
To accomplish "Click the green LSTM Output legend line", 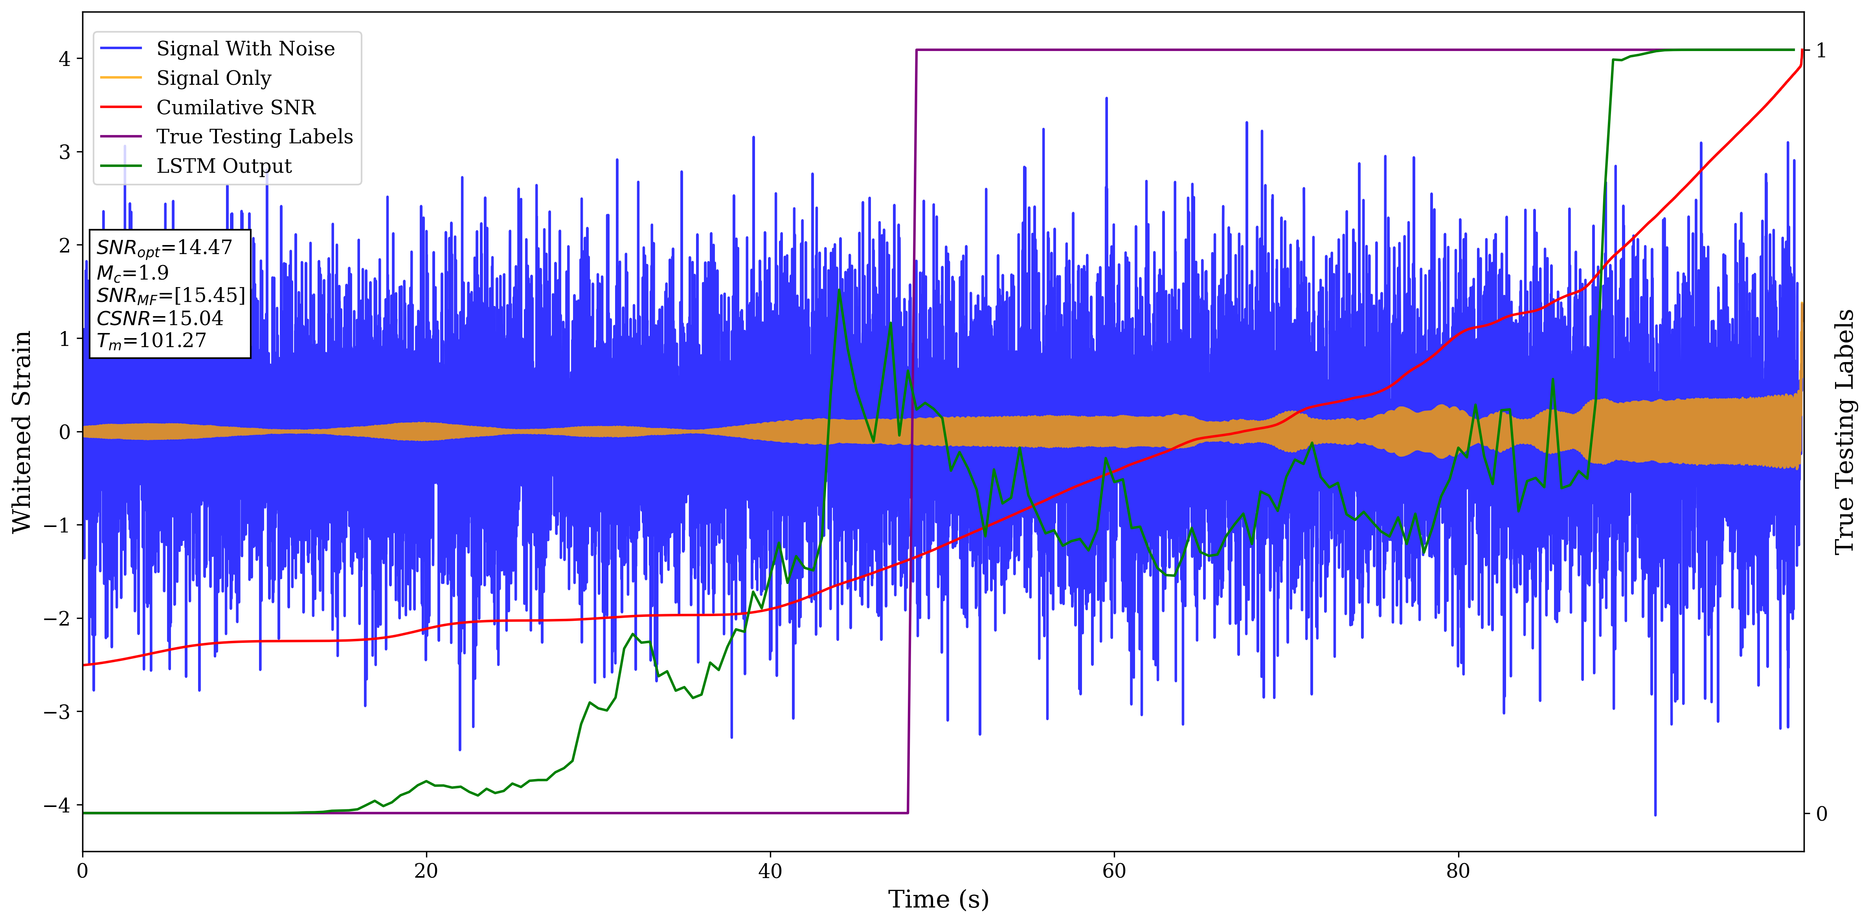I will [x=121, y=166].
